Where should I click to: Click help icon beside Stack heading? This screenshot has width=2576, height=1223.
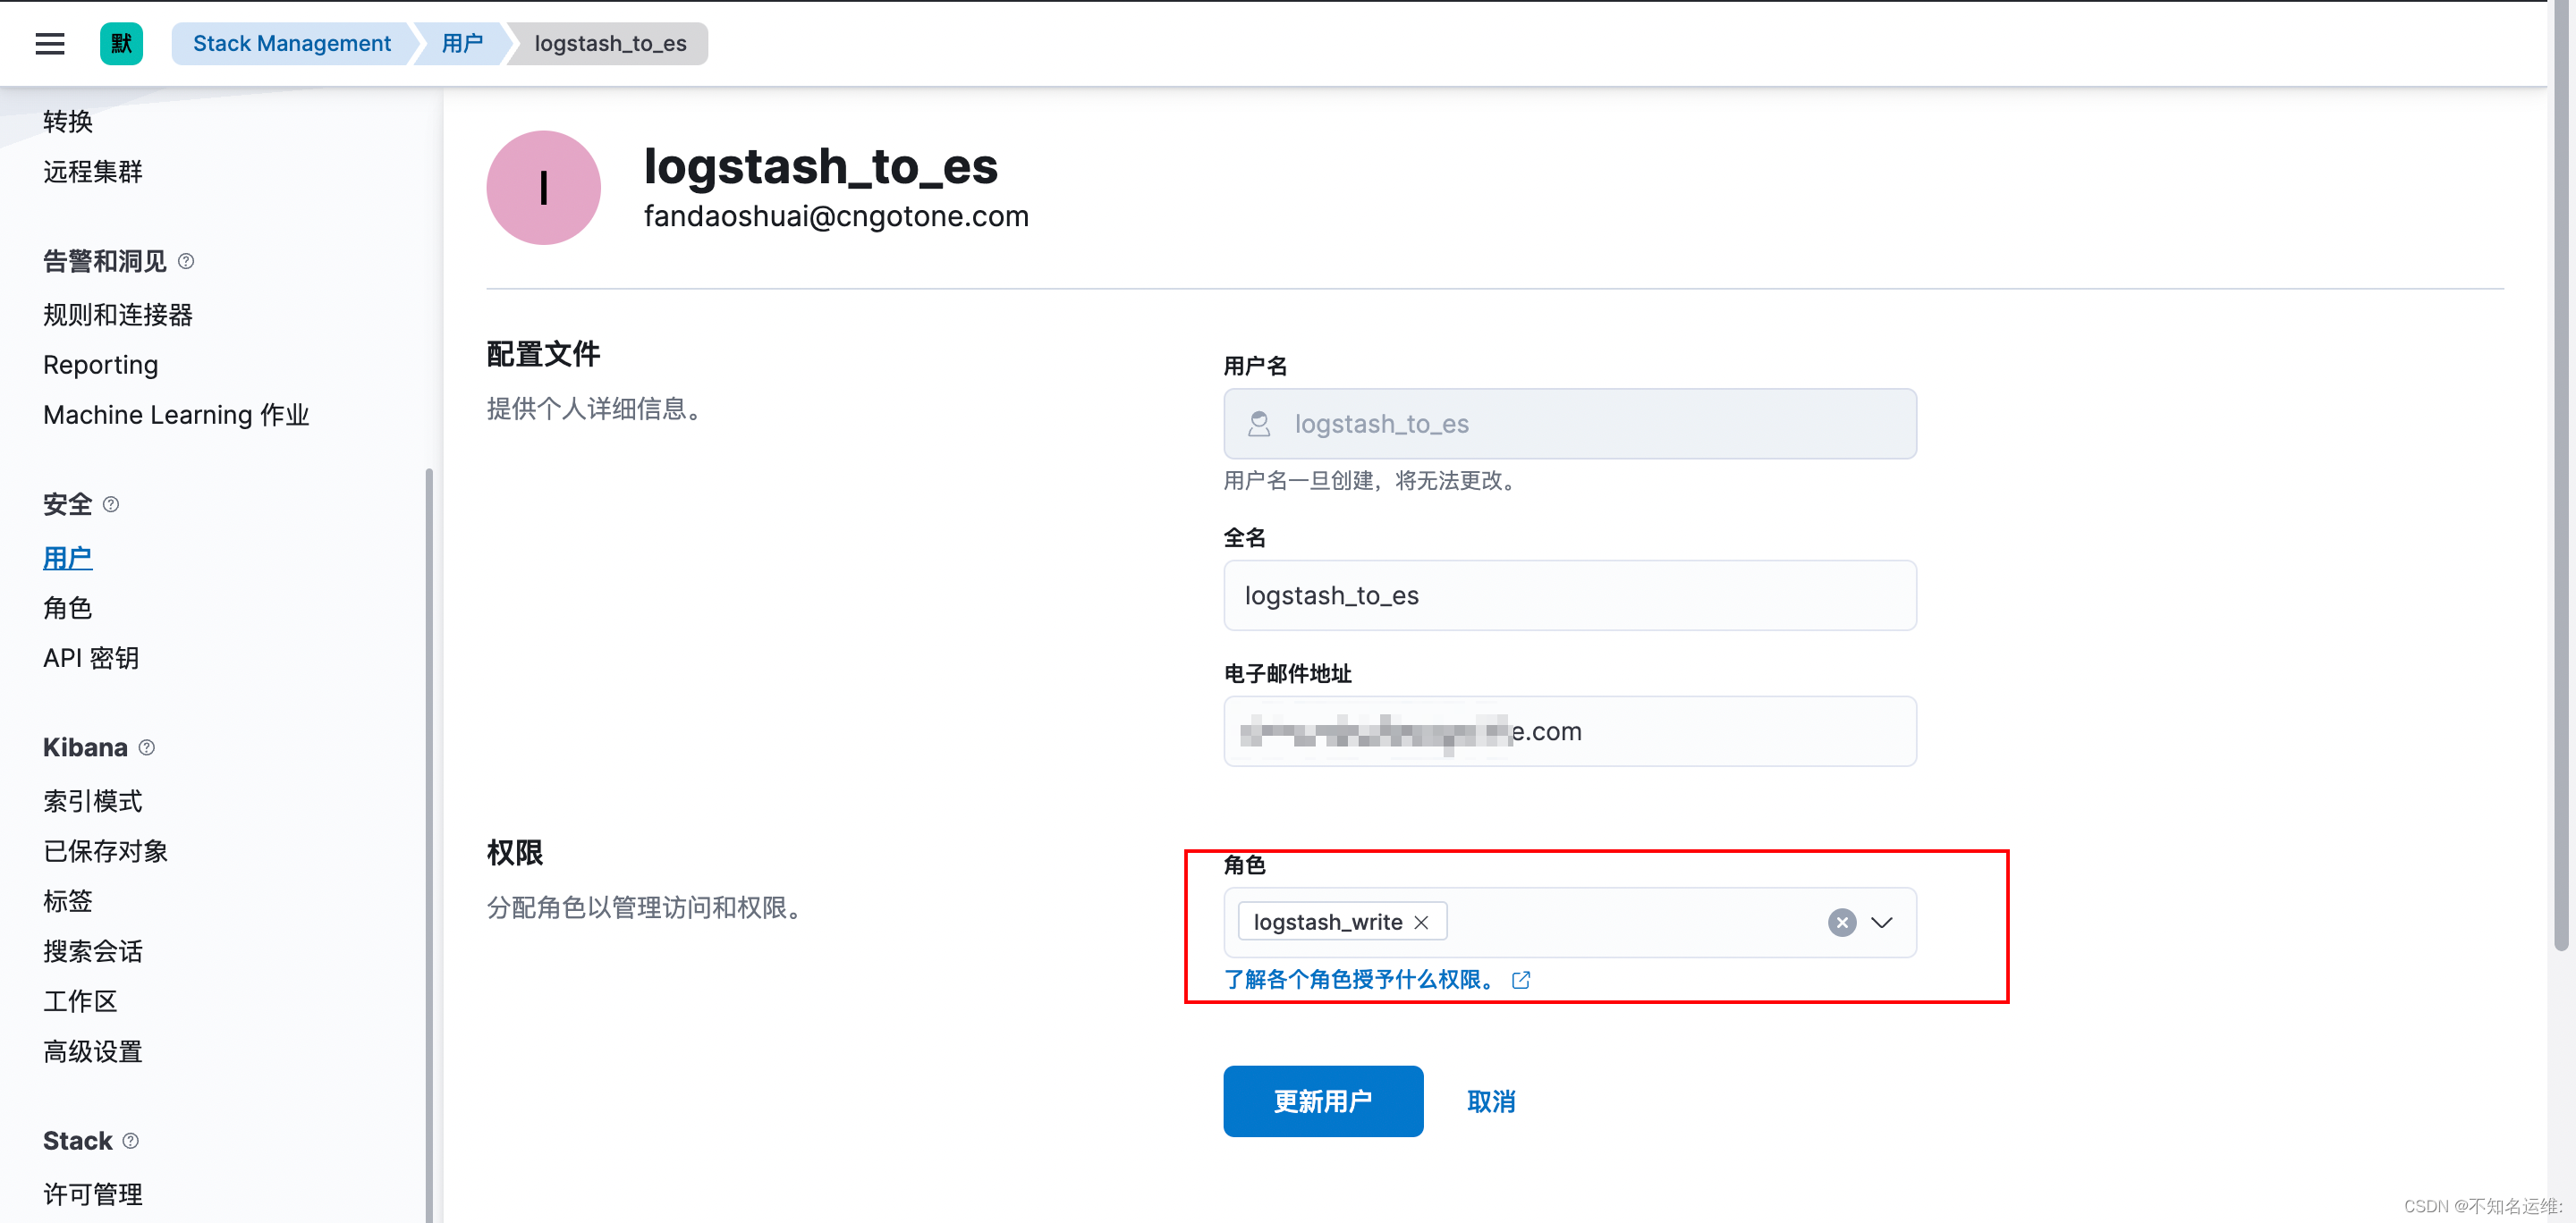pos(130,1141)
